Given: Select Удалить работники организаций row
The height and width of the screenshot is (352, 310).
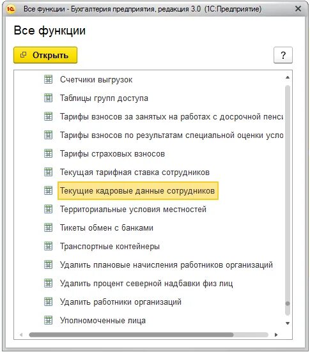Looking at the screenshot, I should (121, 302).
